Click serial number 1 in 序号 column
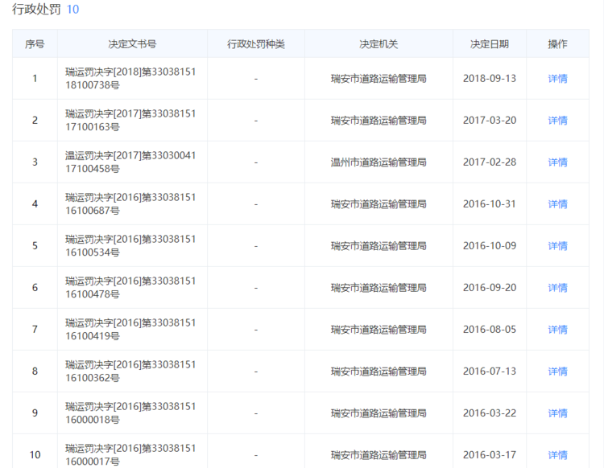Screen dimensions: 604x468 (x=35, y=79)
